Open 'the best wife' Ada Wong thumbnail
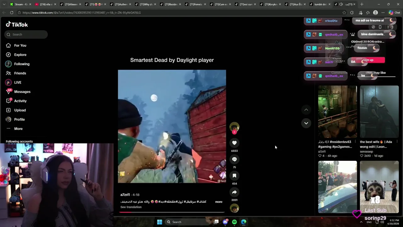This screenshot has height=227, width=403. click(x=379, y=112)
